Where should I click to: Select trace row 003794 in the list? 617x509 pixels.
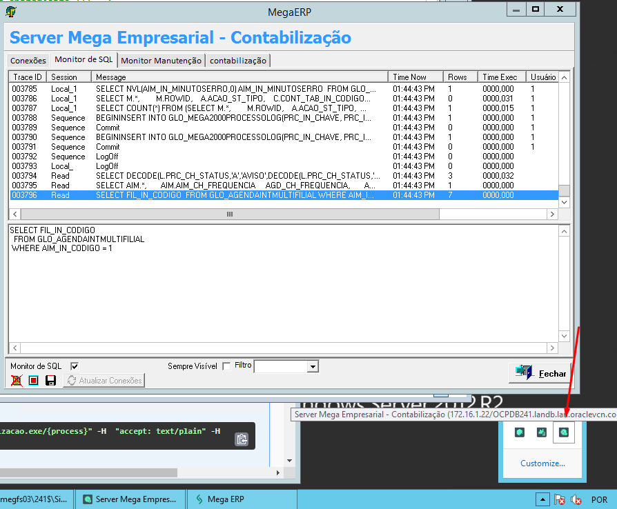tap(207, 176)
